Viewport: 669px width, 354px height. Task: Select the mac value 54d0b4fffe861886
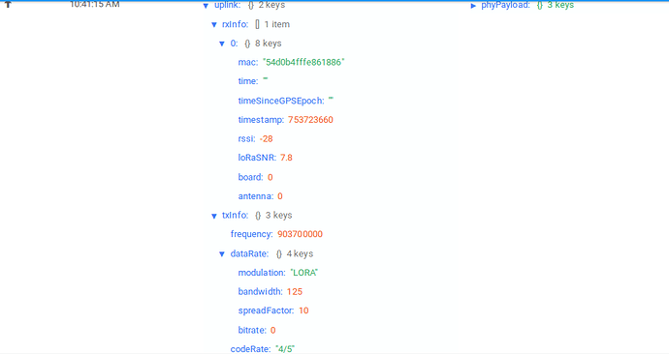click(303, 62)
